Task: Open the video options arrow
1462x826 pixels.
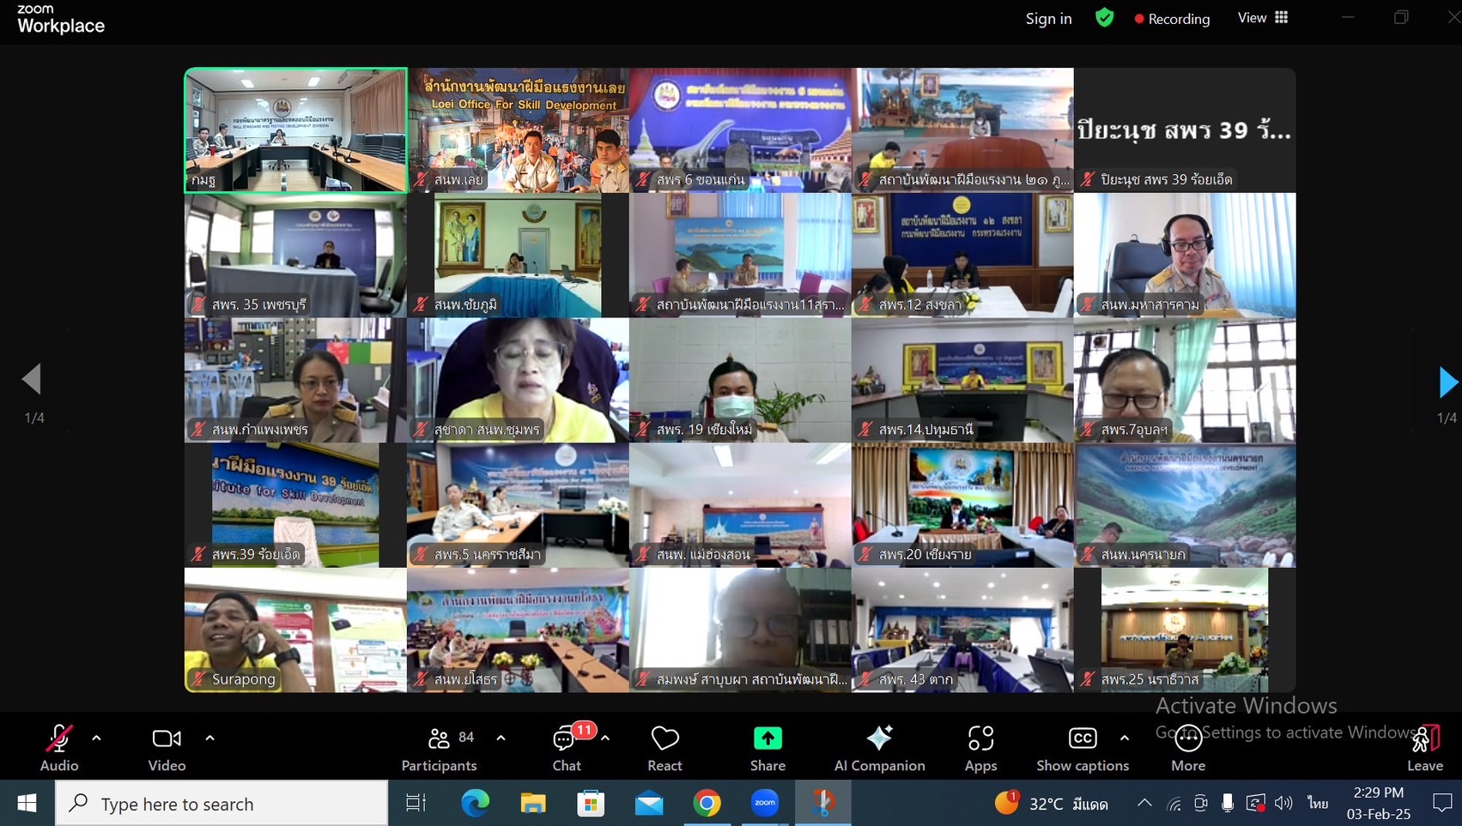Action: [209, 738]
